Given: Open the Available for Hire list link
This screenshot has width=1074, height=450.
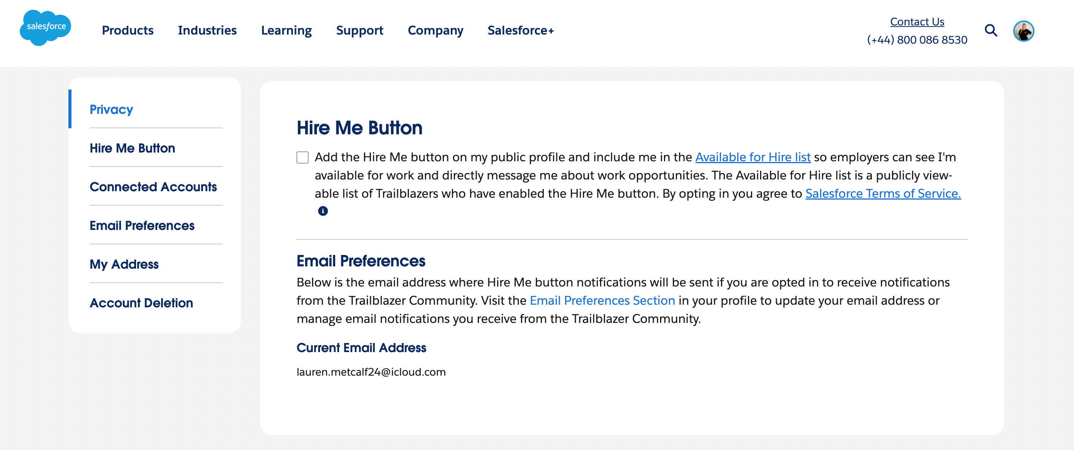Looking at the screenshot, I should coord(752,157).
